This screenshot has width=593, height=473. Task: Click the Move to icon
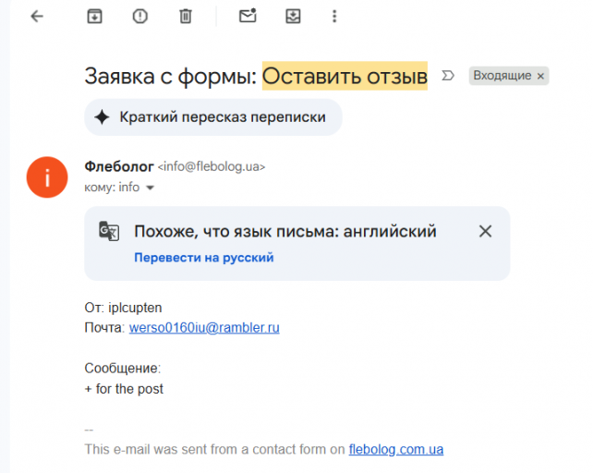[293, 17]
